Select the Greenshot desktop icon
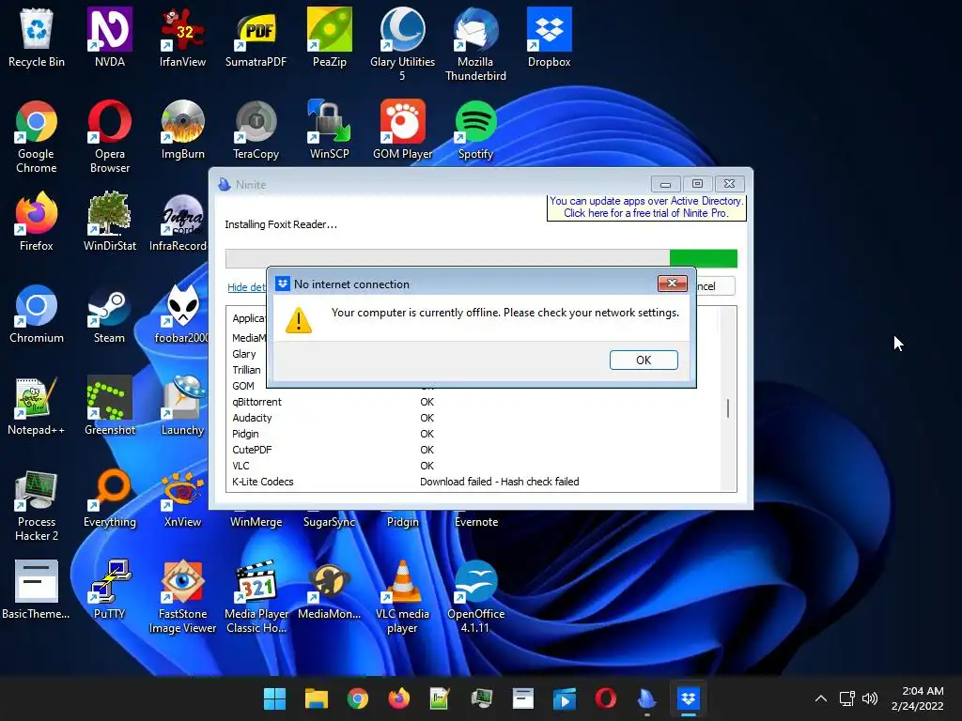962x721 pixels. [110, 406]
